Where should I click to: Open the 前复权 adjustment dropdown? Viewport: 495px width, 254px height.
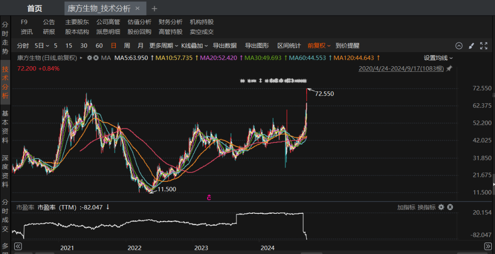(x=319, y=46)
